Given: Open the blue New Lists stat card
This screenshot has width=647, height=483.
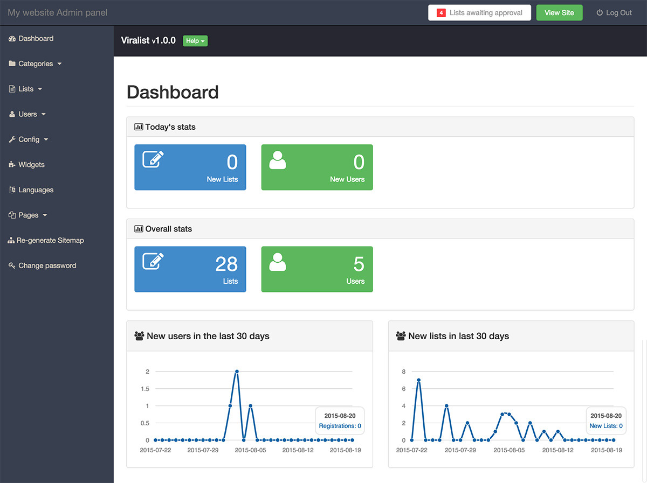Looking at the screenshot, I should [190, 167].
